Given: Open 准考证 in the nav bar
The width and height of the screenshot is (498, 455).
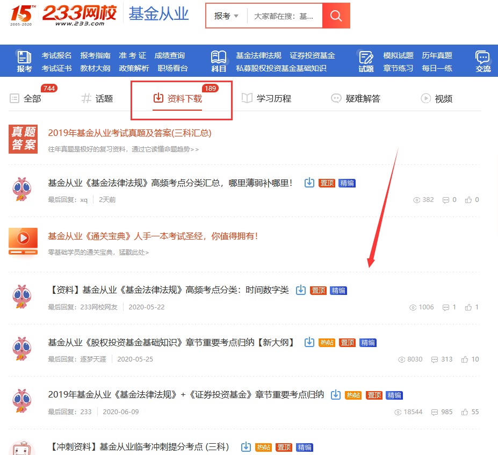Looking at the screenshot, I should point(133,55).
